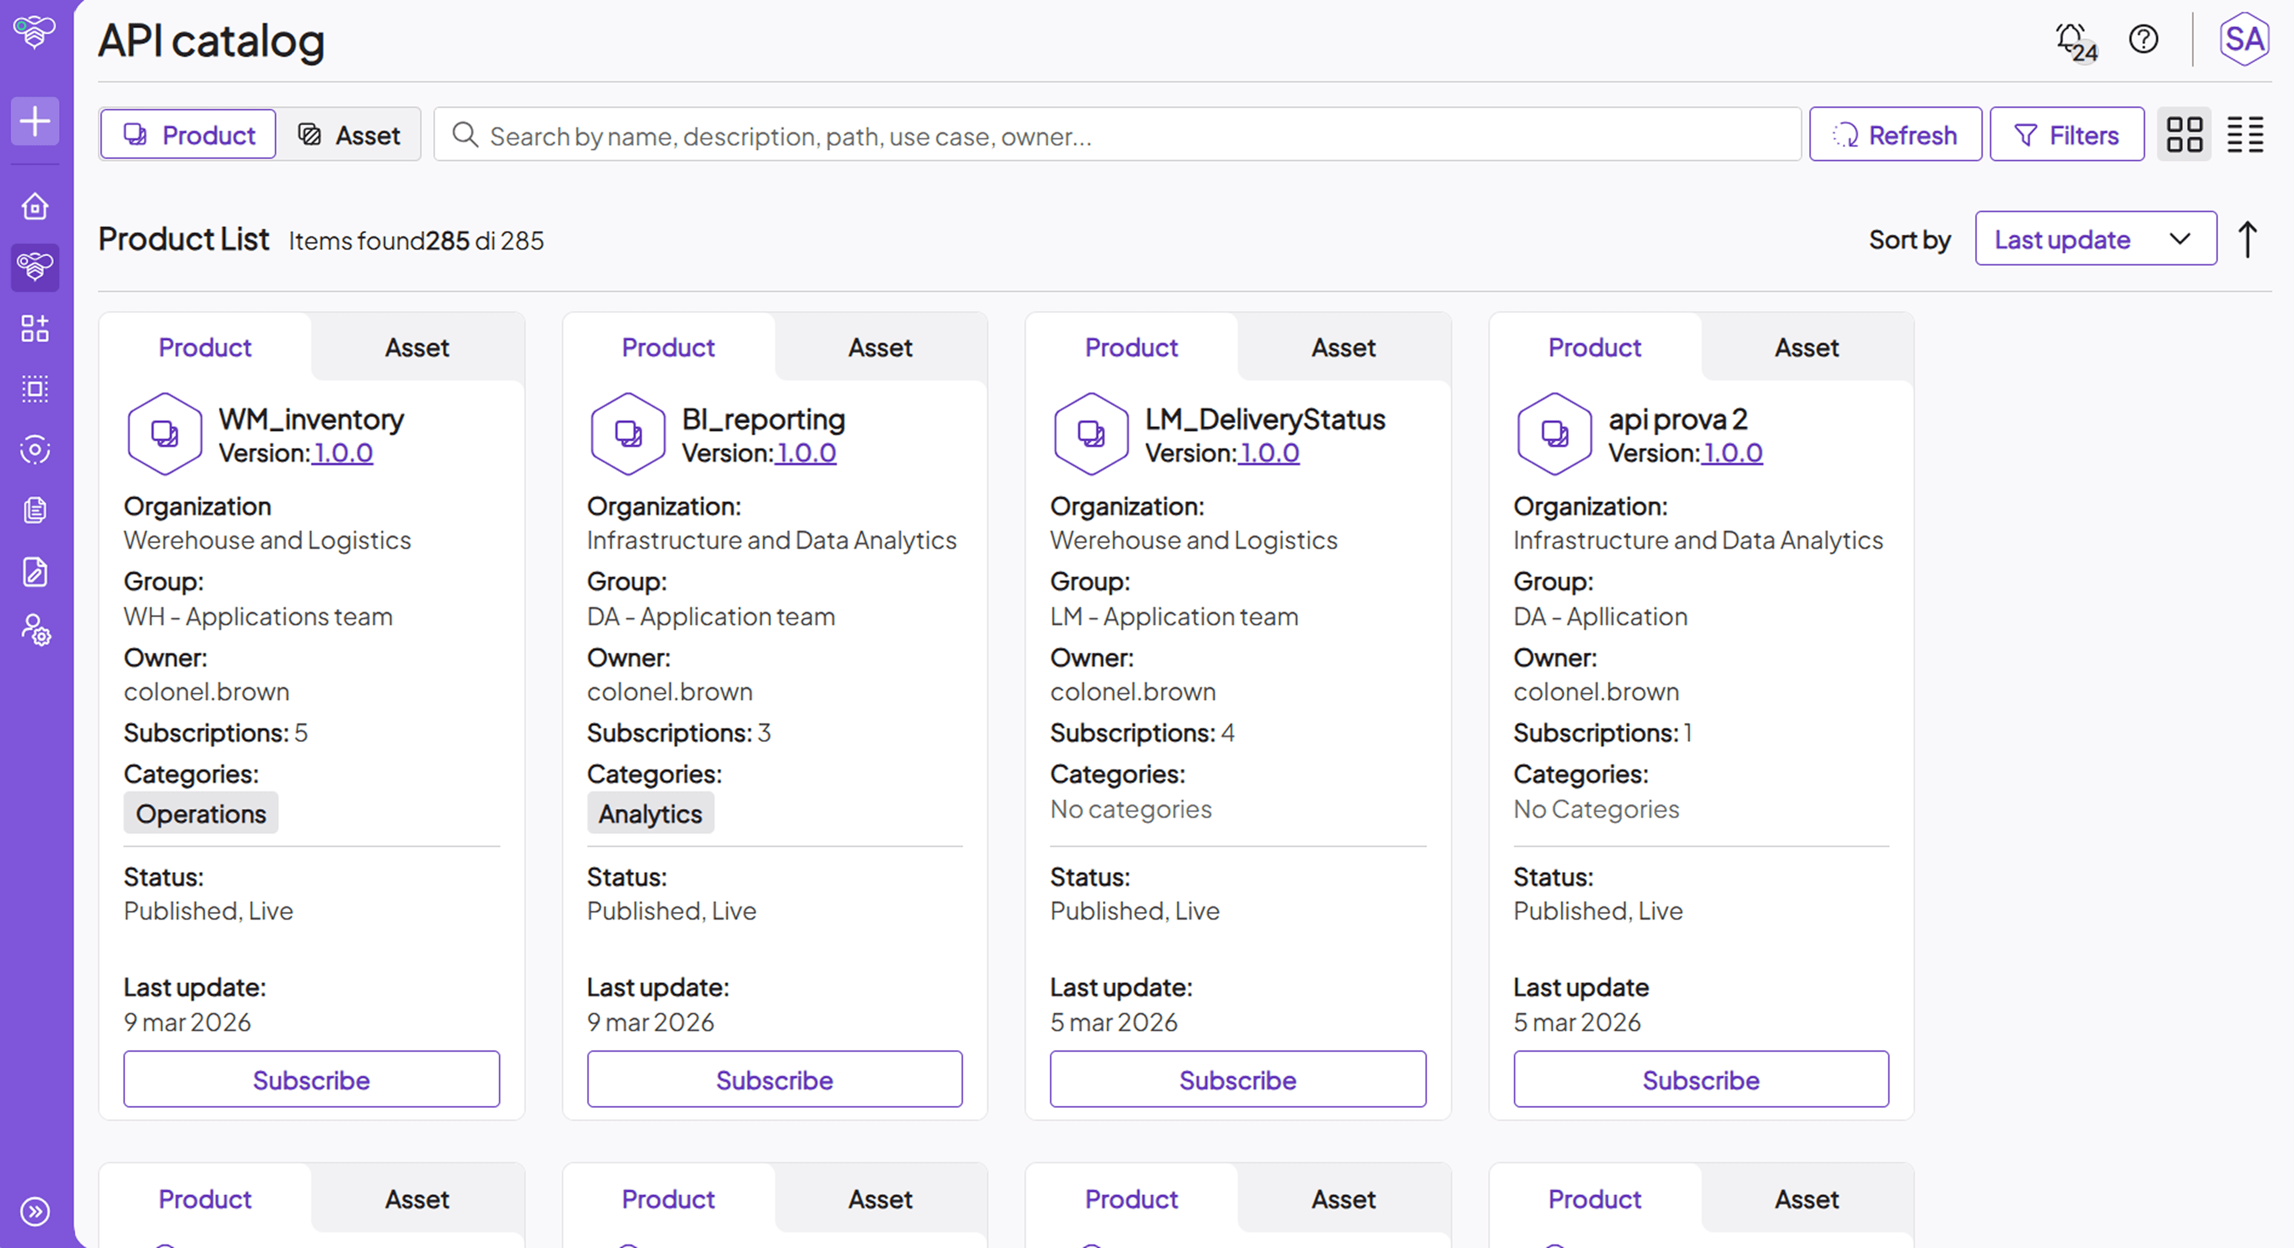Enable grid view layout for products
Viewport: 2294px width, 1248px height.
tap(2184, 134)
